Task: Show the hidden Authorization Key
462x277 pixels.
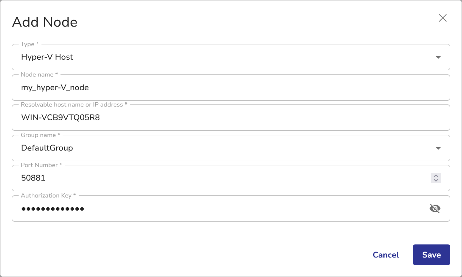Action: tap(435, 208)
